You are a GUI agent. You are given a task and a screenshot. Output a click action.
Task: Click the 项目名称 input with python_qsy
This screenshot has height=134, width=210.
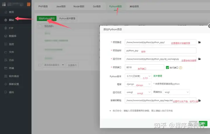click(160, 51)
